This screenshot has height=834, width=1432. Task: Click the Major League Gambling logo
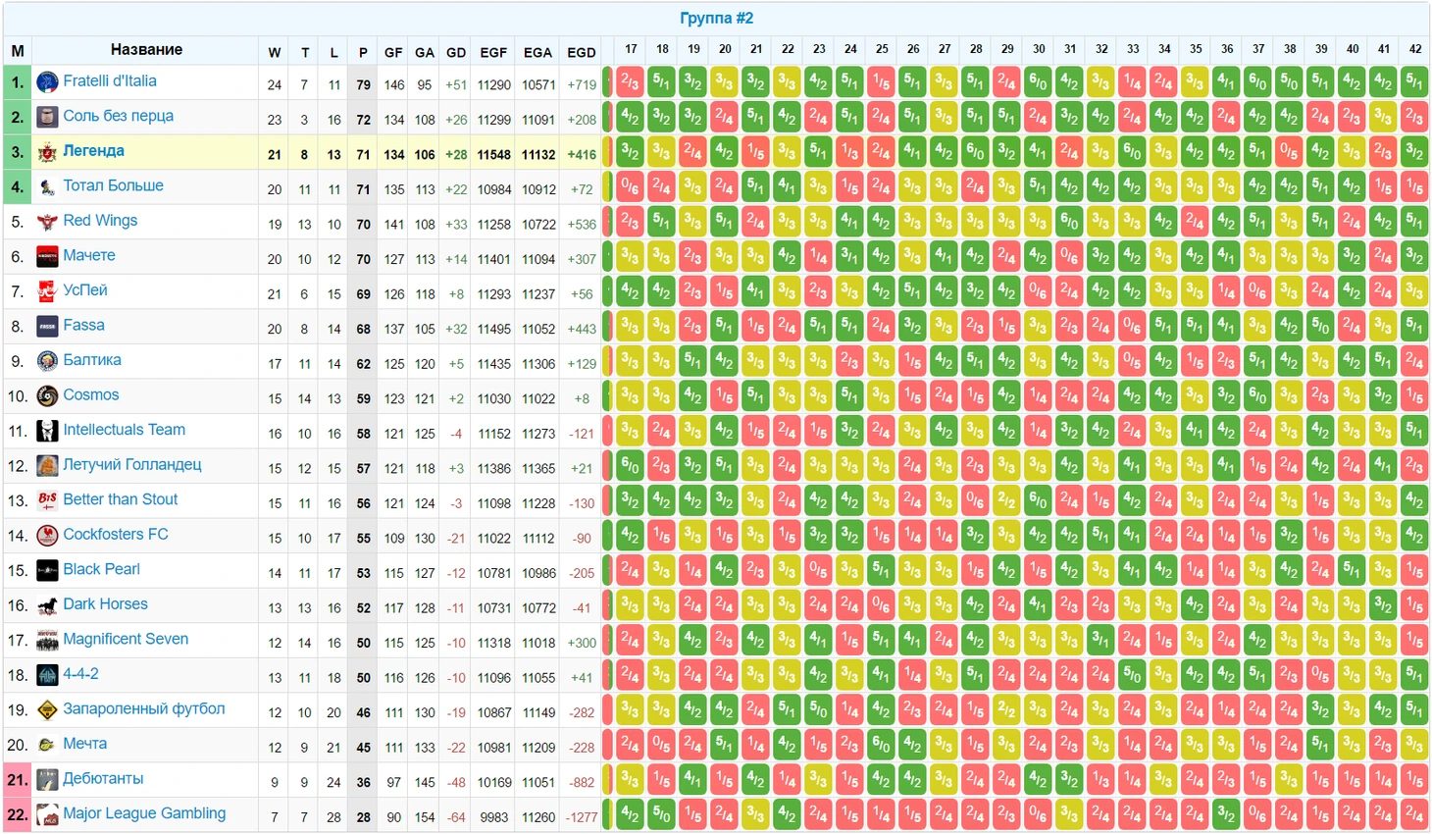[47, 814]
